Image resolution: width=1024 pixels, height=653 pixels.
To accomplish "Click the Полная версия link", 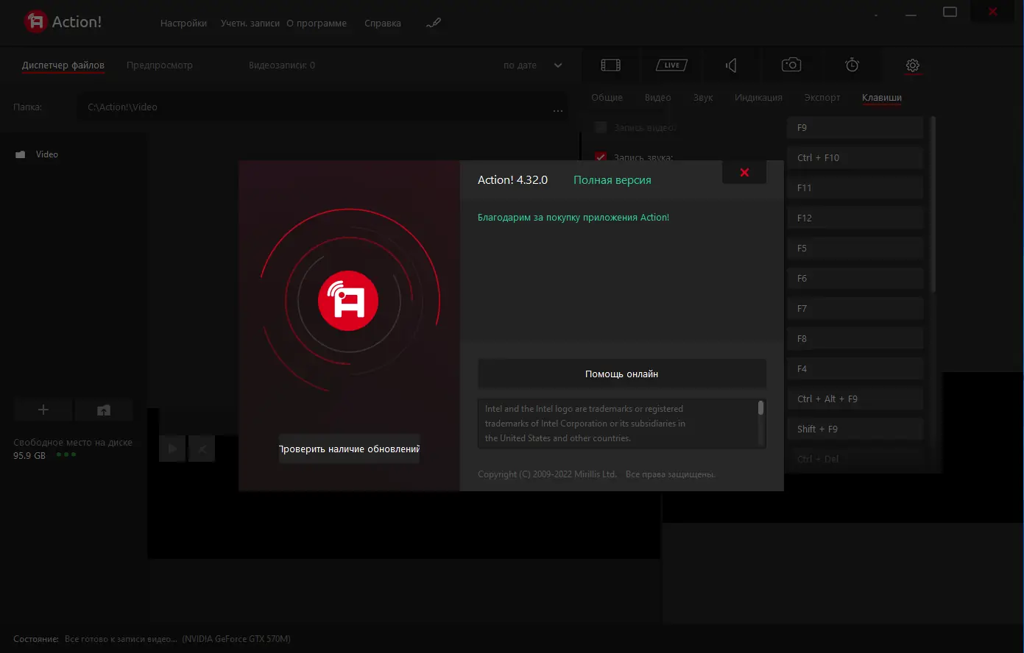I will pos(612,180).
